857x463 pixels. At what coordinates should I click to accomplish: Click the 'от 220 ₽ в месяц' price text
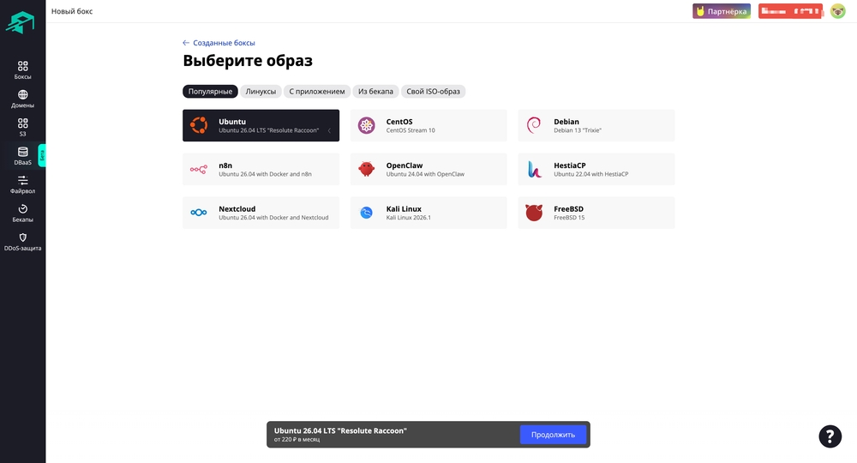coord(297,440)
